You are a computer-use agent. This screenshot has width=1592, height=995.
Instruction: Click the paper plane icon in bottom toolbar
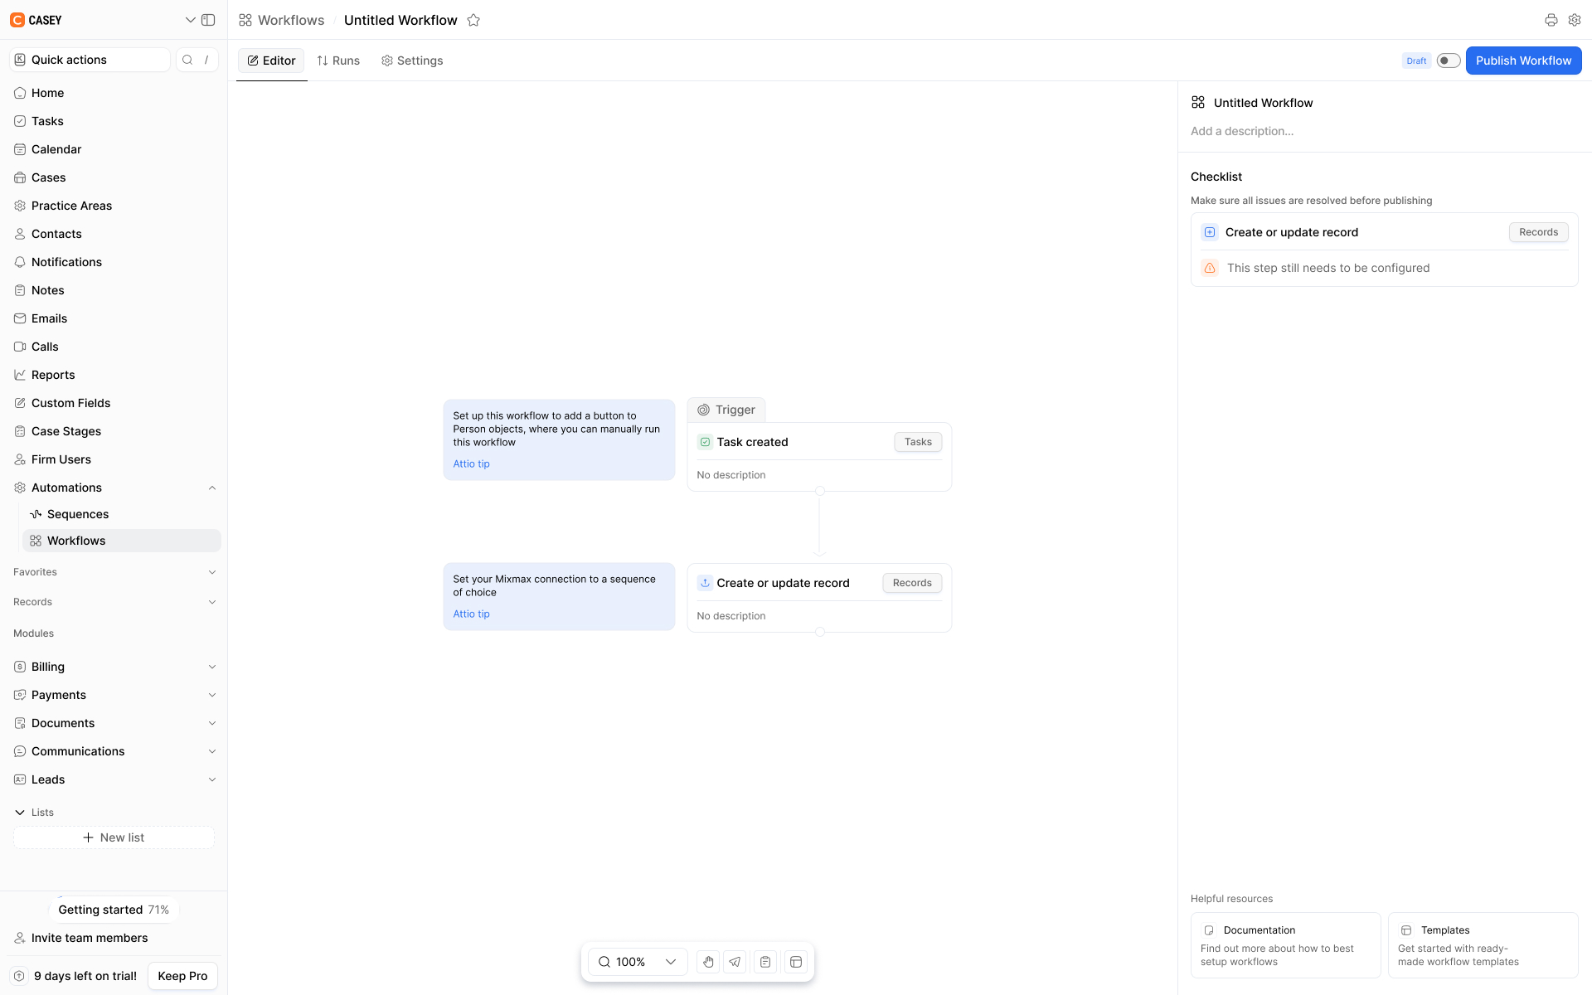(735, 962)
